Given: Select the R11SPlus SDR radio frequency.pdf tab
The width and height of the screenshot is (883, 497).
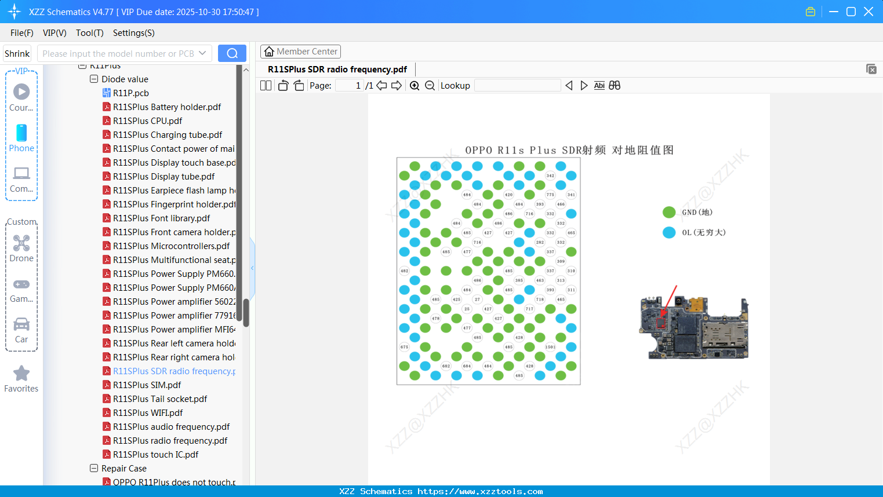Looking at the screenshot, I should (337, 70).
